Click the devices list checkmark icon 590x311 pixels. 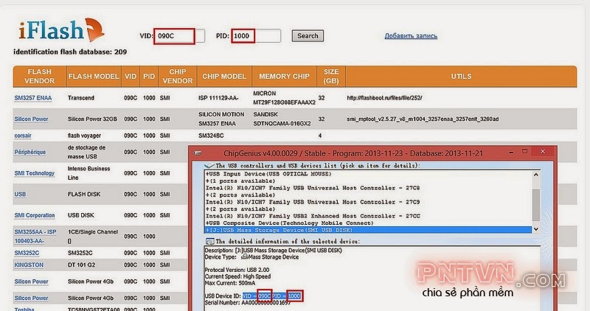tap(209, 166)
